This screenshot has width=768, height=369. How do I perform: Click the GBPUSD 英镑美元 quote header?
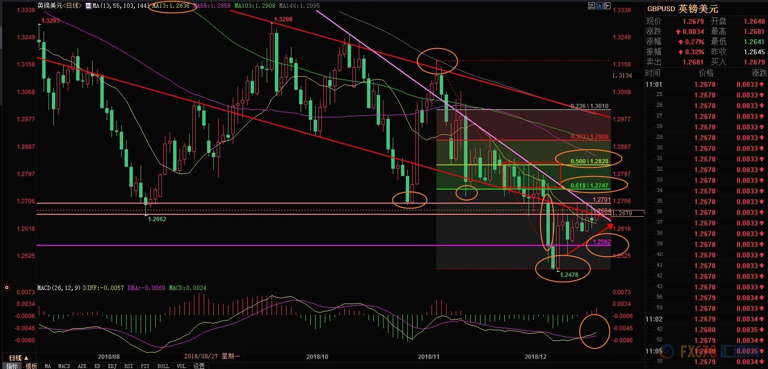pyautogui.click(x=683, y=9)
